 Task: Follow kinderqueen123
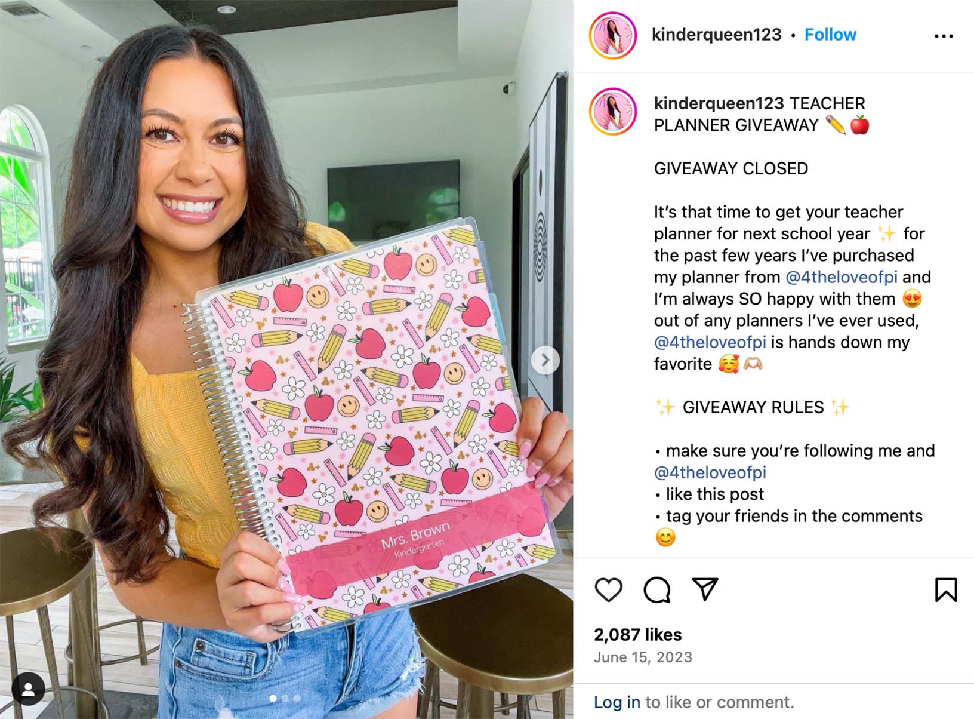[830, 35]
